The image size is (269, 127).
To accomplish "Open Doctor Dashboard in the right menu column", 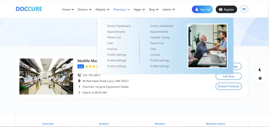I will pyautogui.click(x=162, y=26).
